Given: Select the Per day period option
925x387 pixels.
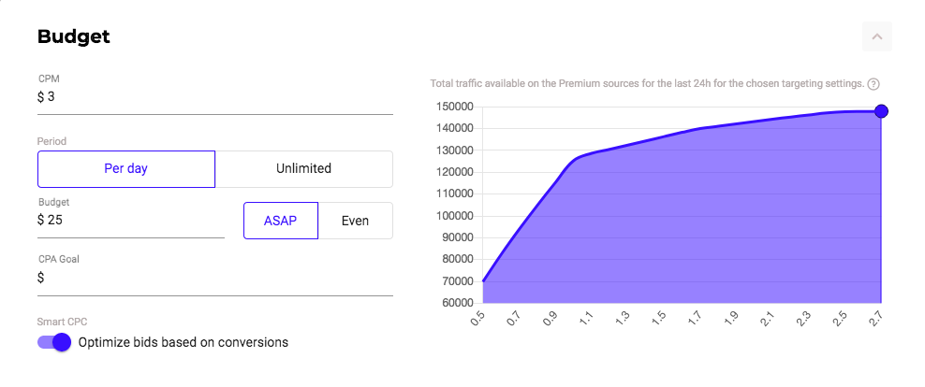Looking at the screenshot, I should click(x=126, y=168).
